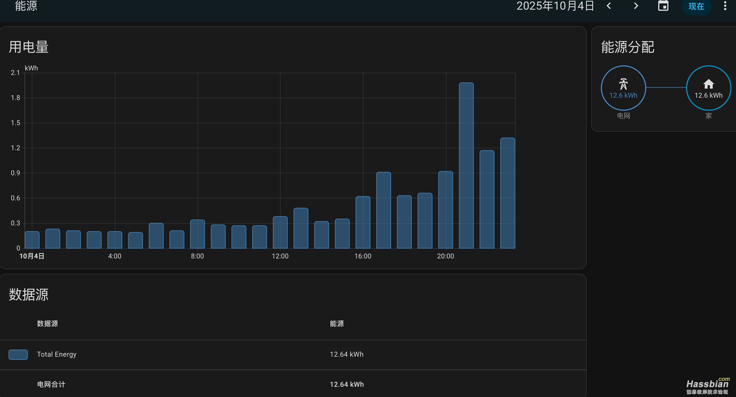Screen dimensions: 736x397
Task: Go to the next day with right chevron
Action: point(636,6)
